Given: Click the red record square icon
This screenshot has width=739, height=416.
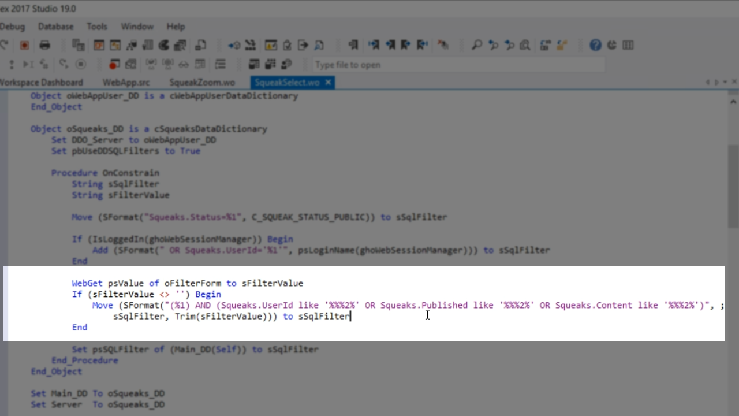Looking at the screenshot, I should (x=24, y=45).
